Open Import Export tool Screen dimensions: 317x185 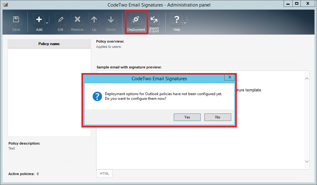point(154,20)
